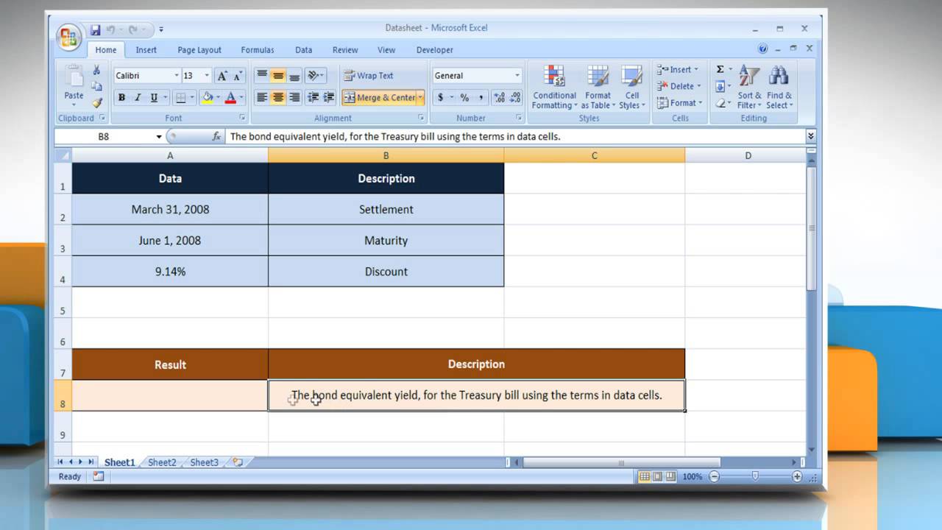Save the workbook from Quick Access Toolbar
The image size is (942, 530).
click(x=95, y=30)
